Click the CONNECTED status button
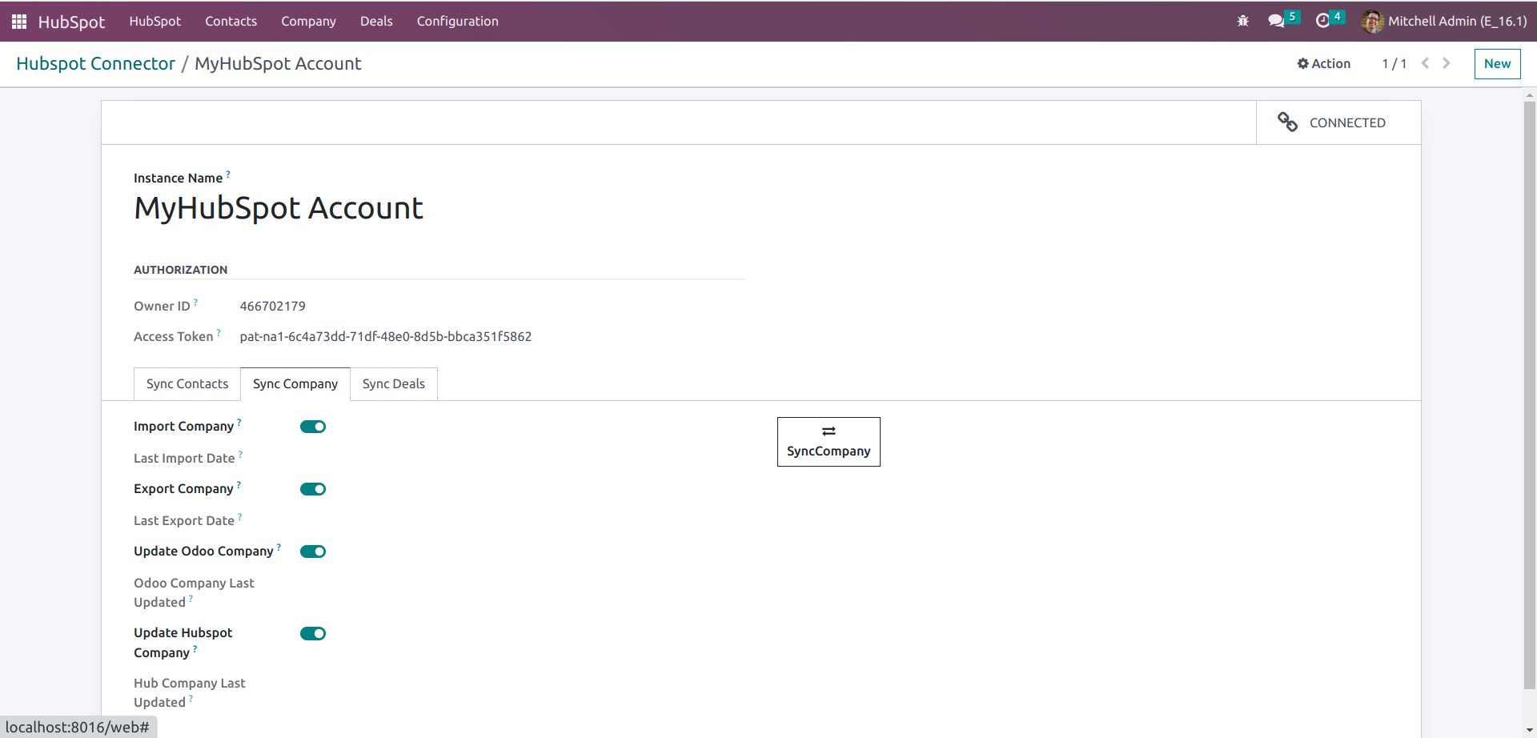The height and width of the screenshot is (738, 1537). (1338, 122)
